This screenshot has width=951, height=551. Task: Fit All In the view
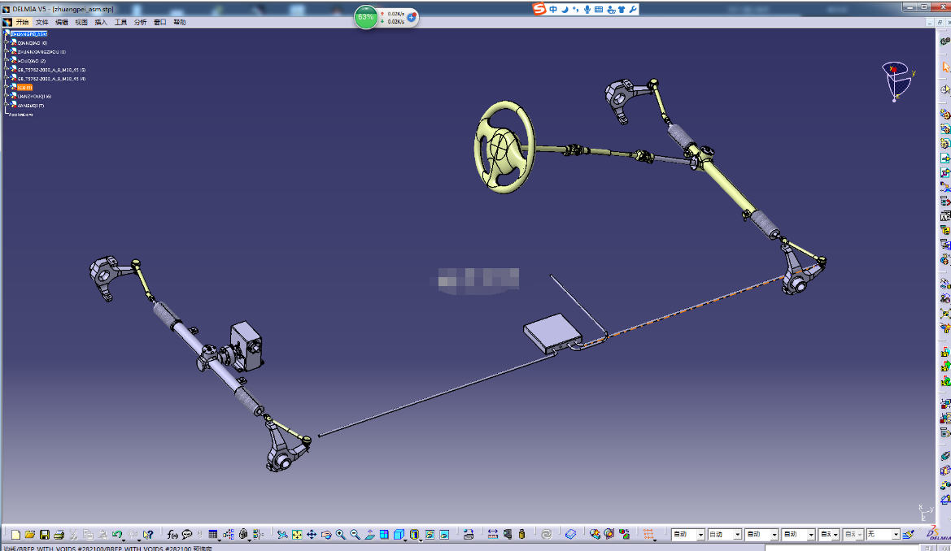tap(297, 535)
